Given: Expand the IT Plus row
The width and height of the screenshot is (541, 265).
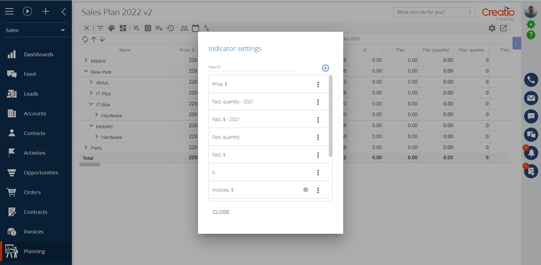Looking at the screenshot, I should (91, 93).
